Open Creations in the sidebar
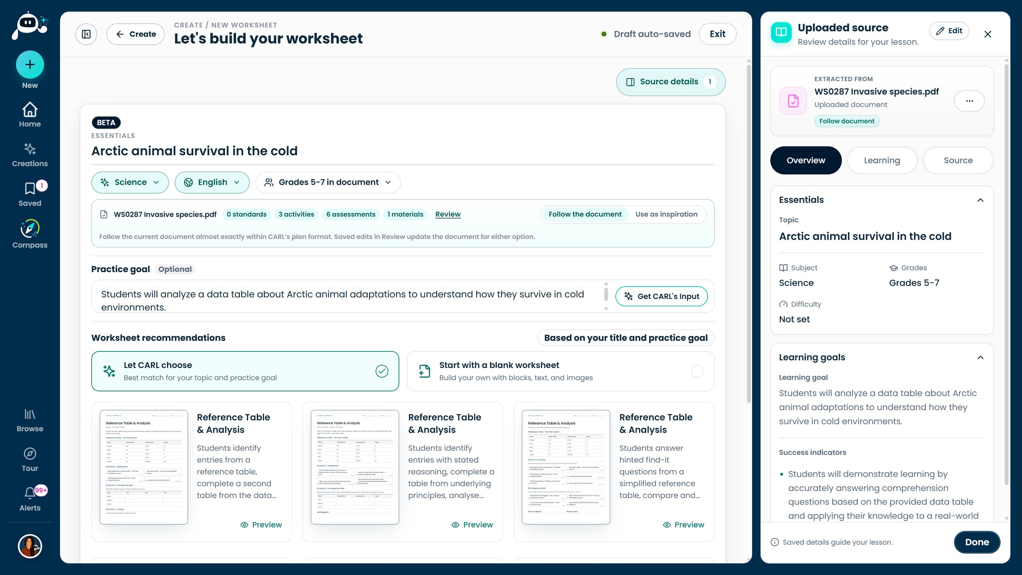This screenshot has height=575, width=1022. coord(30,155)
